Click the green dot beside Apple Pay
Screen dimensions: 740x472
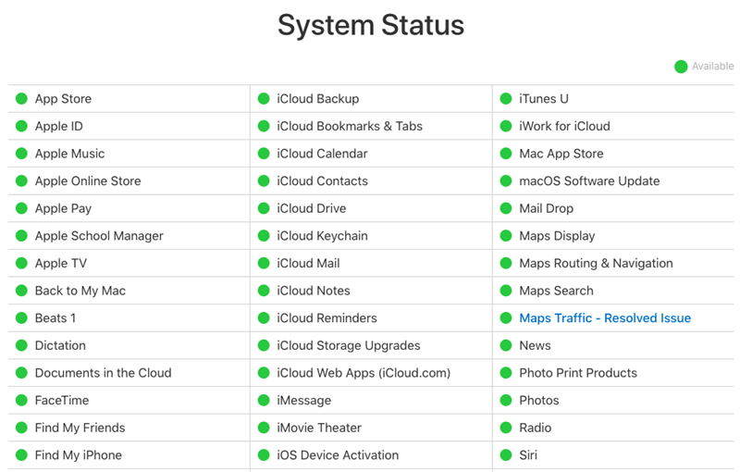pyautogui.click(x=21, y=208)
